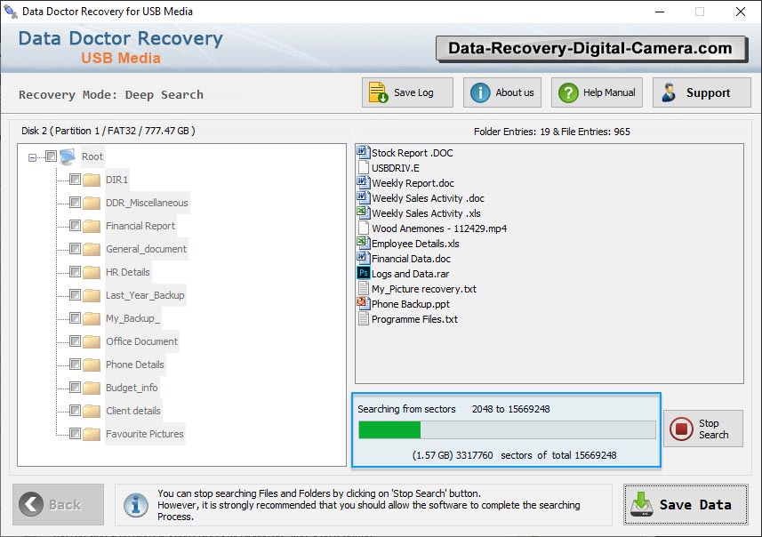Click the DIR1 folder icon
This screenshot has width=762, height=537.
coord(92,180)
